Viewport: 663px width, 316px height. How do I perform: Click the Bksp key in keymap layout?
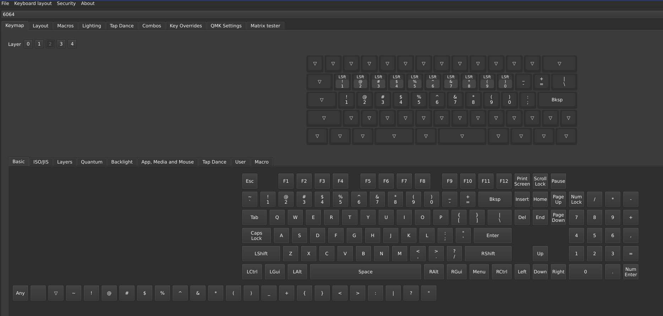coord(557,100)
